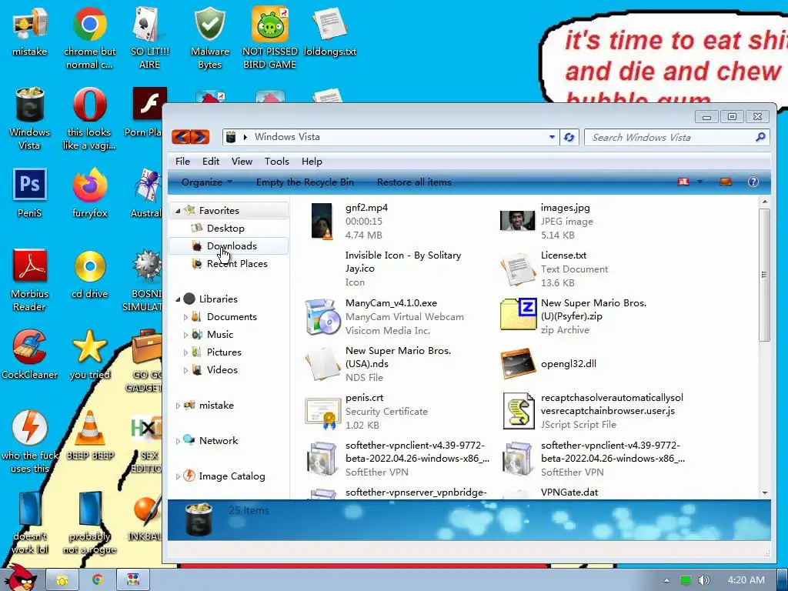This screenshot has height=591, width=788.
Task: Open 'who the fuck uses this' icon
Action: 30,442
